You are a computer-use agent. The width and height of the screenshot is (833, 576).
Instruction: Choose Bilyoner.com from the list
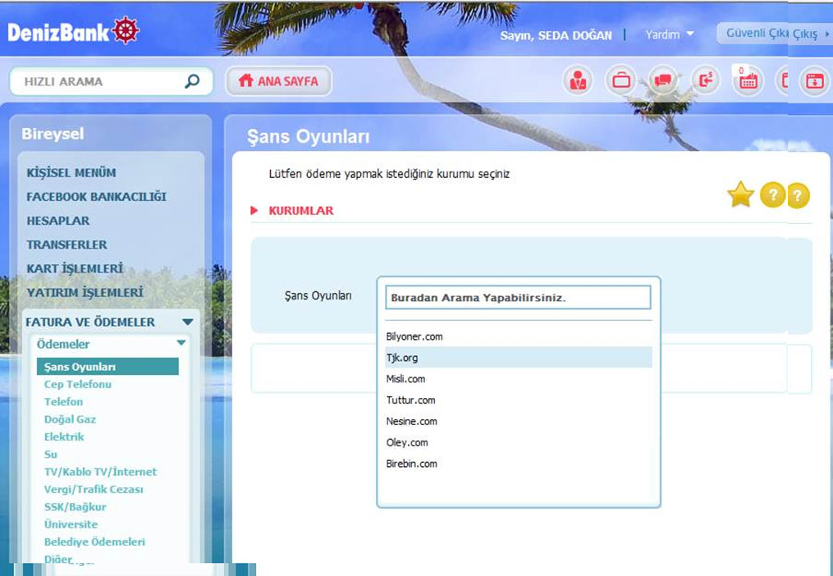(519, 336)
